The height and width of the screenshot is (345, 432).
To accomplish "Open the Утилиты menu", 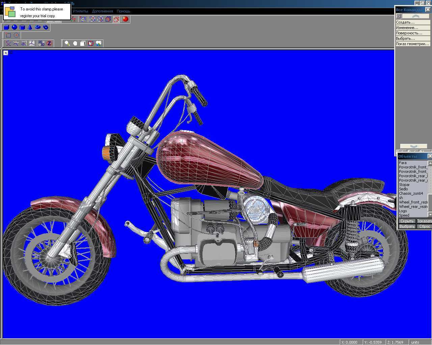I will 80,11.
